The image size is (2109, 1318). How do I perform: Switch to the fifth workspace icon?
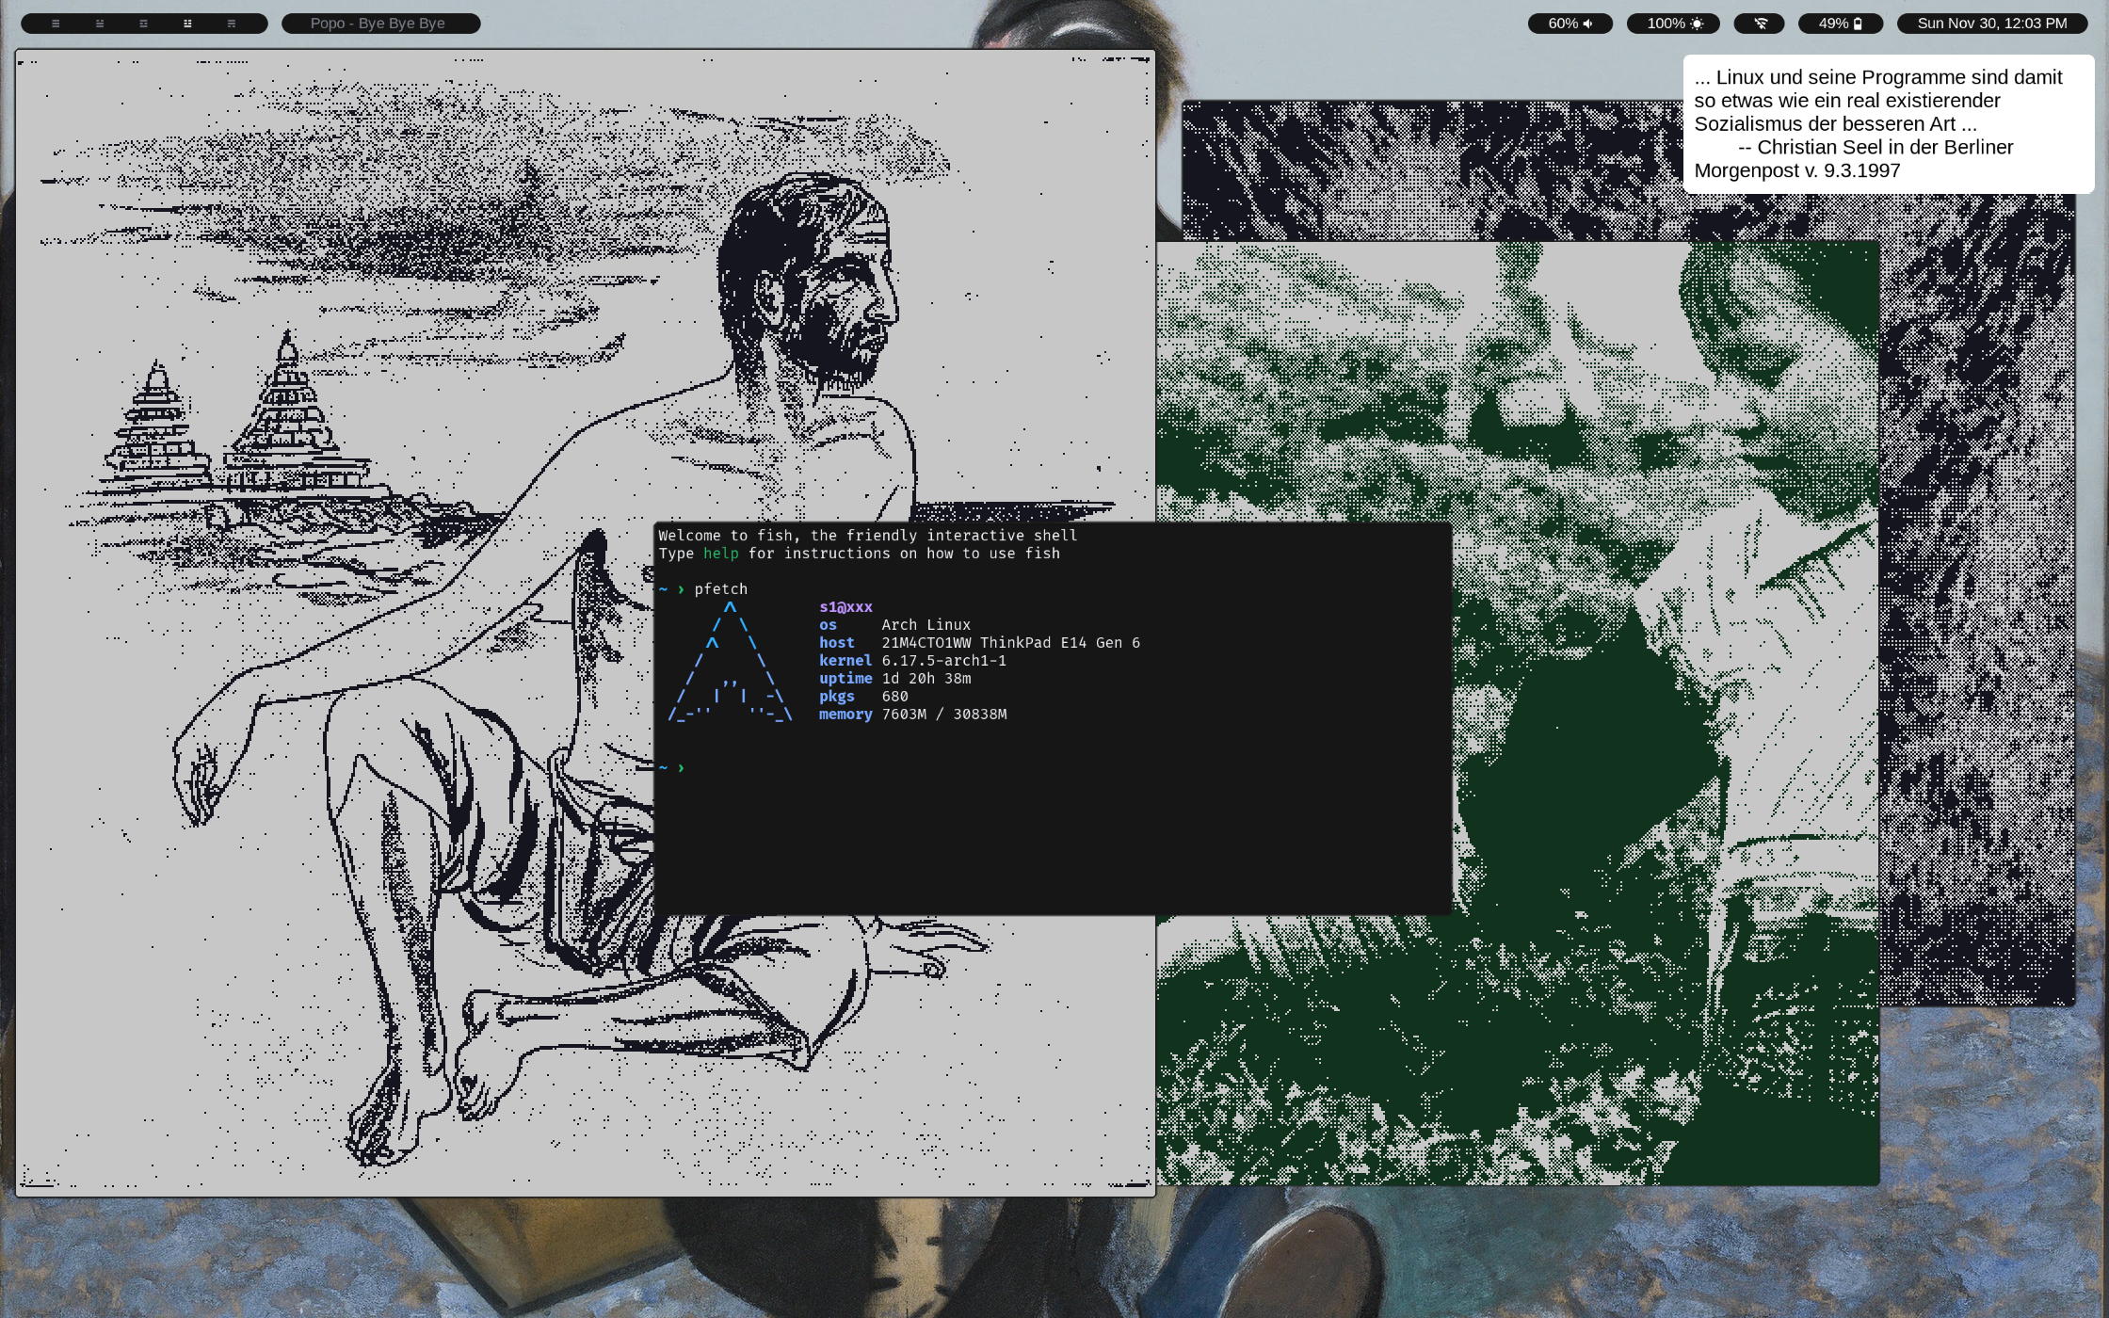tap(232, 24)
